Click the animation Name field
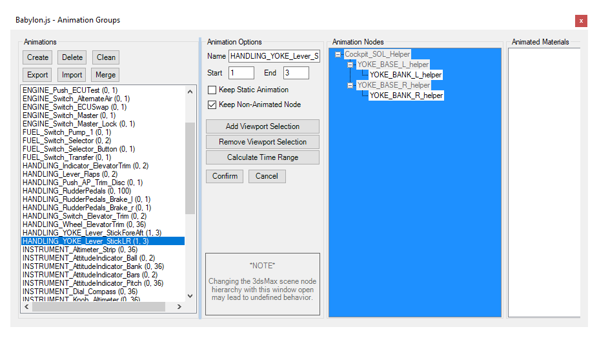The height and width of the screenshot is (338, 599). 274,56
